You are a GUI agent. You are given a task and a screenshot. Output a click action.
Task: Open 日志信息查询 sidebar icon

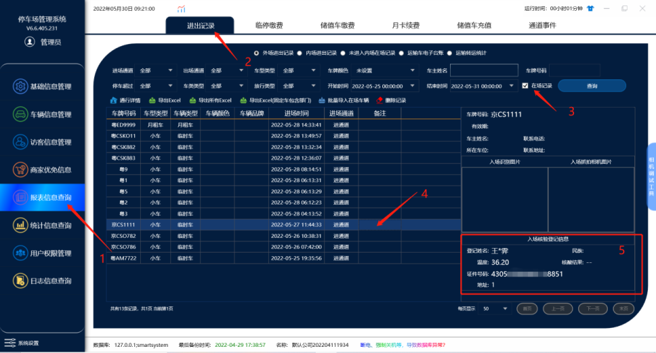click(x=20, y=281)
